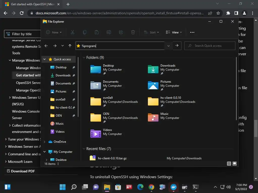The width and height of the screenshot is (258, 193).
Task: Open Windows Start menu on taskbar
Action: pyautogui.click(x=62, y=187)
